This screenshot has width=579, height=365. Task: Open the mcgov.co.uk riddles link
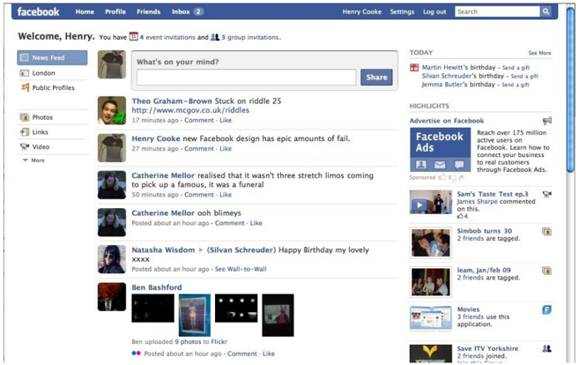[x=190, y=110]
